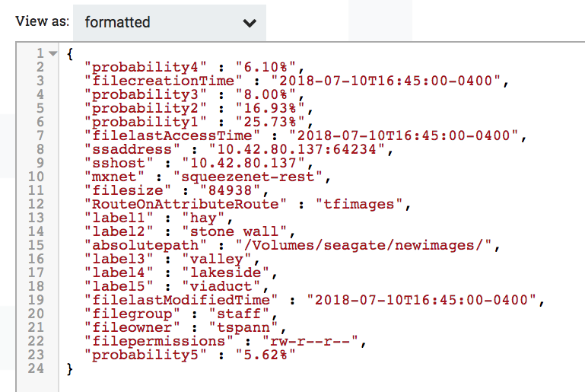Click the absolutepath "/Volumes/seagate/newimages/" value

coord(367,244)
